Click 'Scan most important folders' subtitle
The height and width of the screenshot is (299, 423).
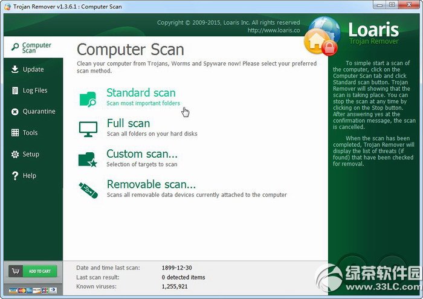point(143,103)
